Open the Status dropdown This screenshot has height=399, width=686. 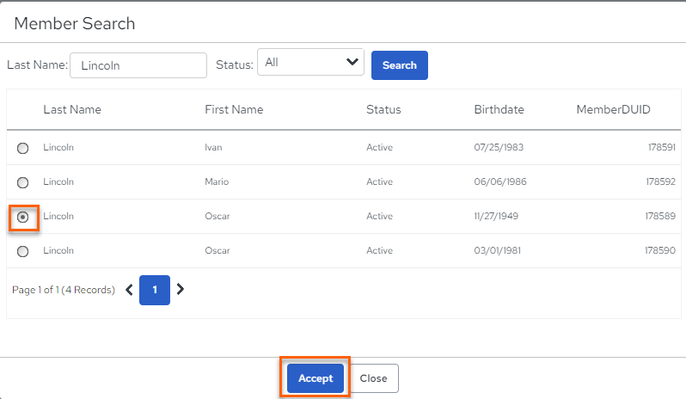(310, 62)
